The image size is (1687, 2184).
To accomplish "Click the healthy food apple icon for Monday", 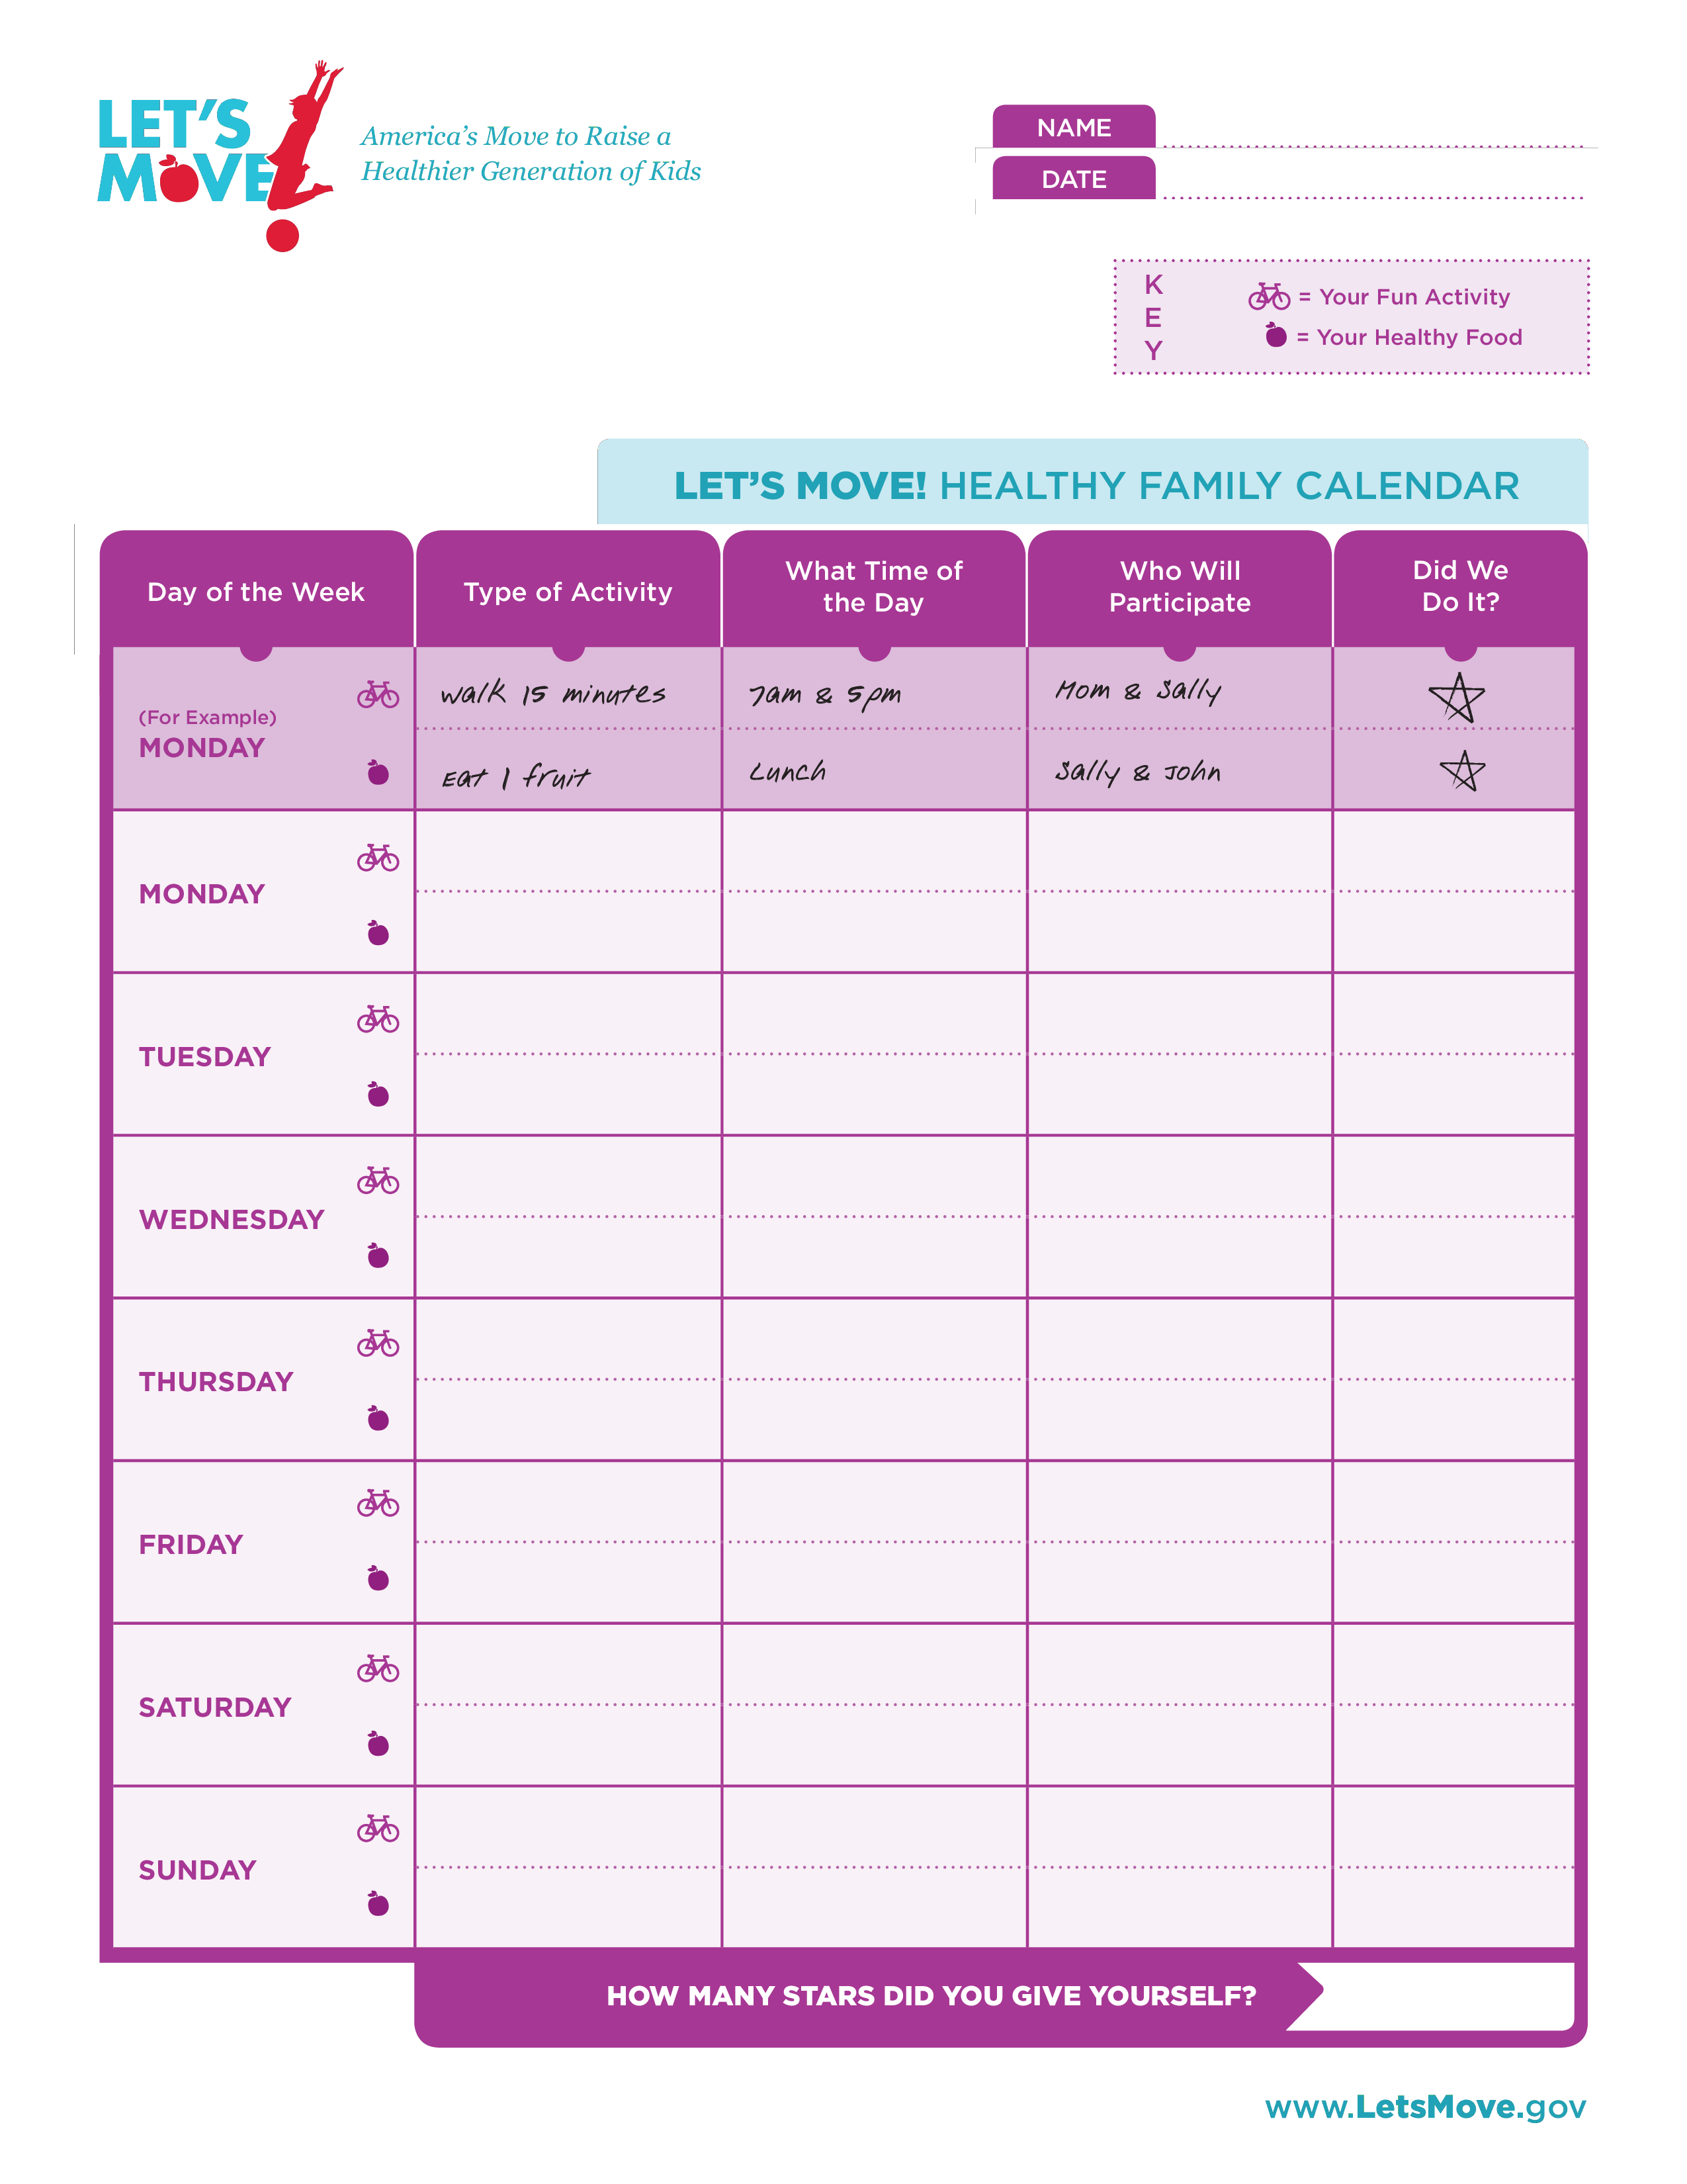I will [x=379, y=934].
